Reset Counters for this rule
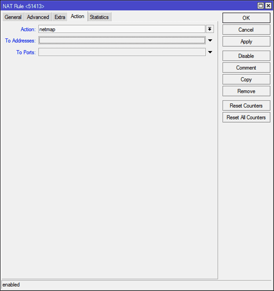The height and width of the screenshot is (291, 274). tap(246, 106)
